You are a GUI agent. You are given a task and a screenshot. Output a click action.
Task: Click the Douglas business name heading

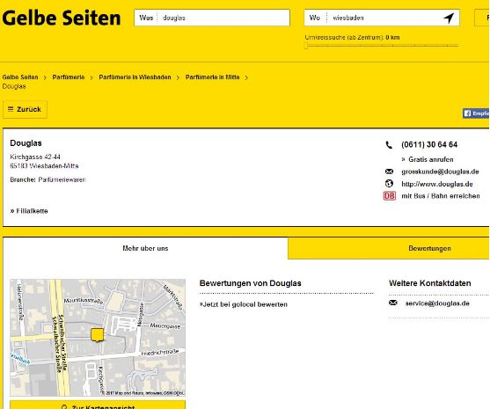coord(26,143)
